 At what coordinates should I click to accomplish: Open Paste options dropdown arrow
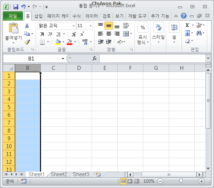pos(14,43)
